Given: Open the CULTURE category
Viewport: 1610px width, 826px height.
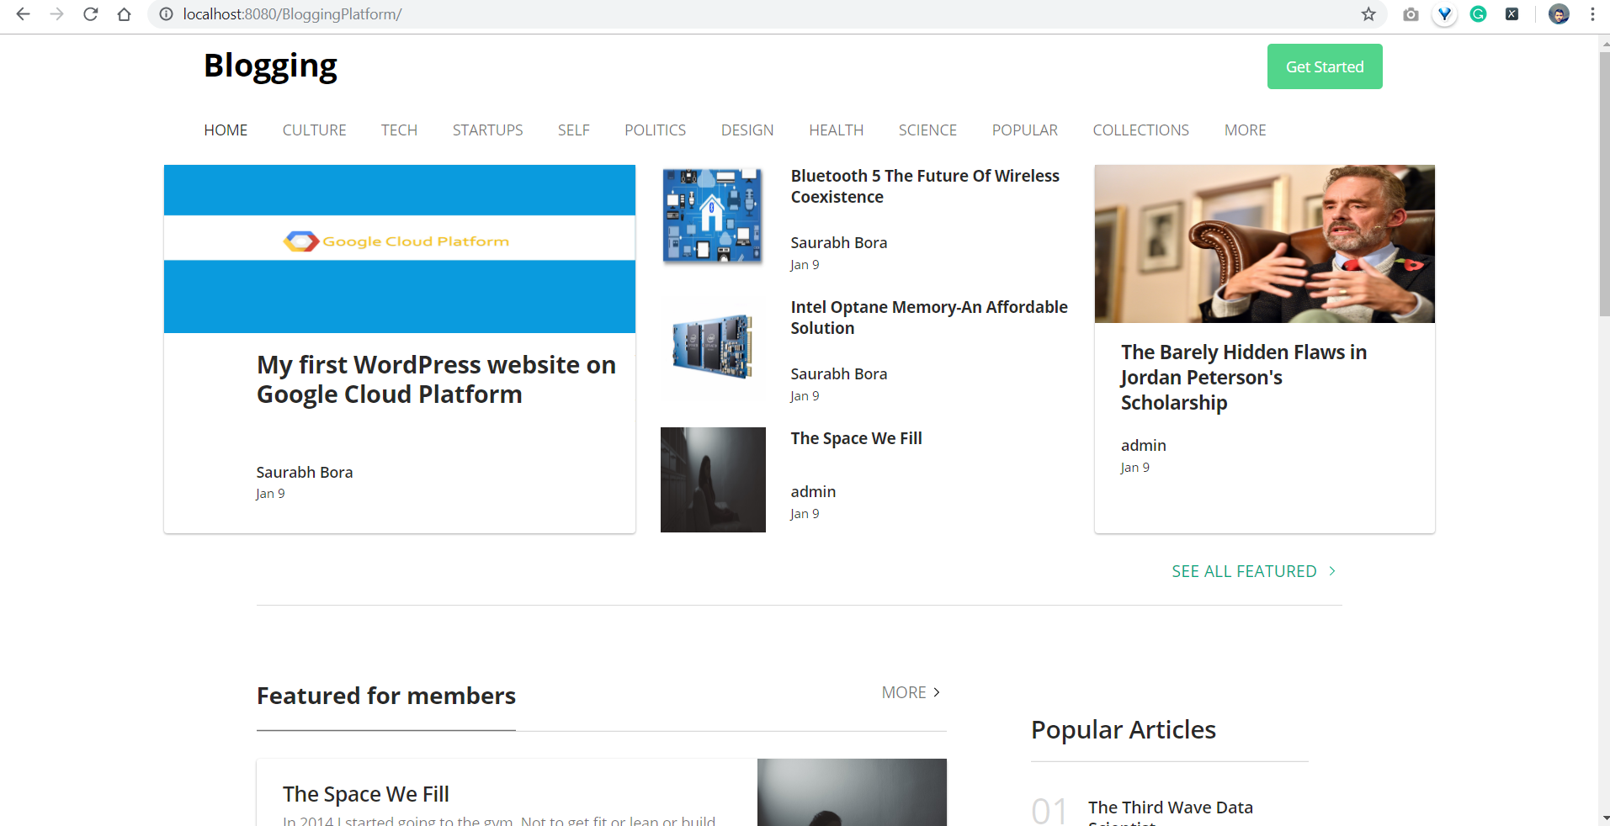Looking at the screenshot, I should click(x=314, y=130).
